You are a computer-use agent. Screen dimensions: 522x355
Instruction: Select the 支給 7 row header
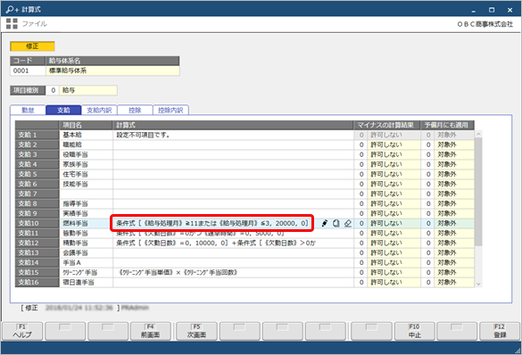(x=37, y=194)
